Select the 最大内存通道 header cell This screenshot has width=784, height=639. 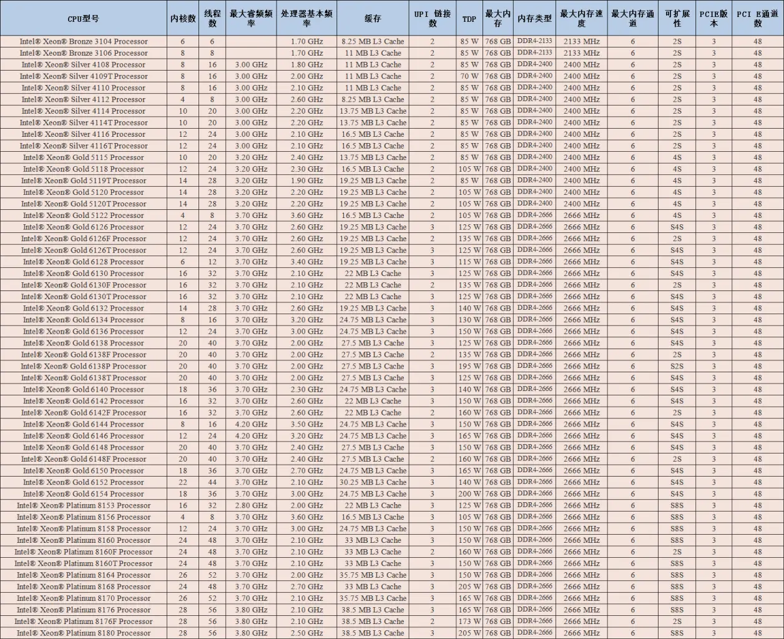tap(632, 18)
